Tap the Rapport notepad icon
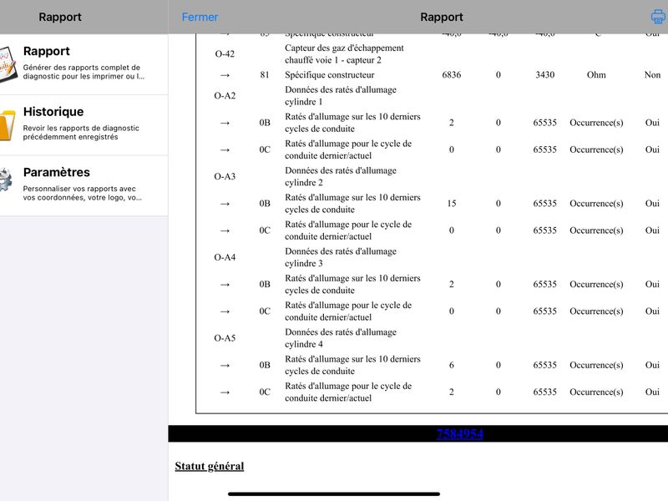668x501 pixels. [x=8, y=64]
